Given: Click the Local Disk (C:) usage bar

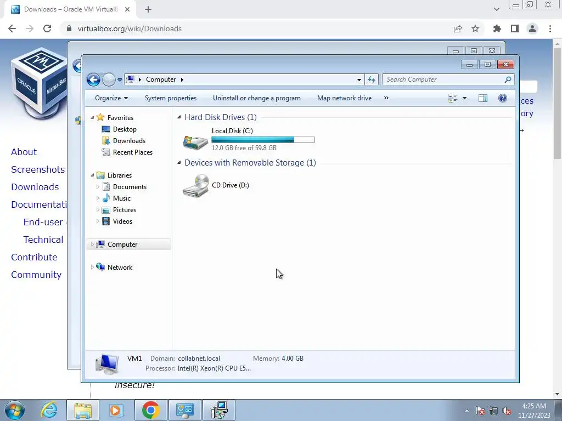Looking at the screenshot, I should (x=263, y=140).
